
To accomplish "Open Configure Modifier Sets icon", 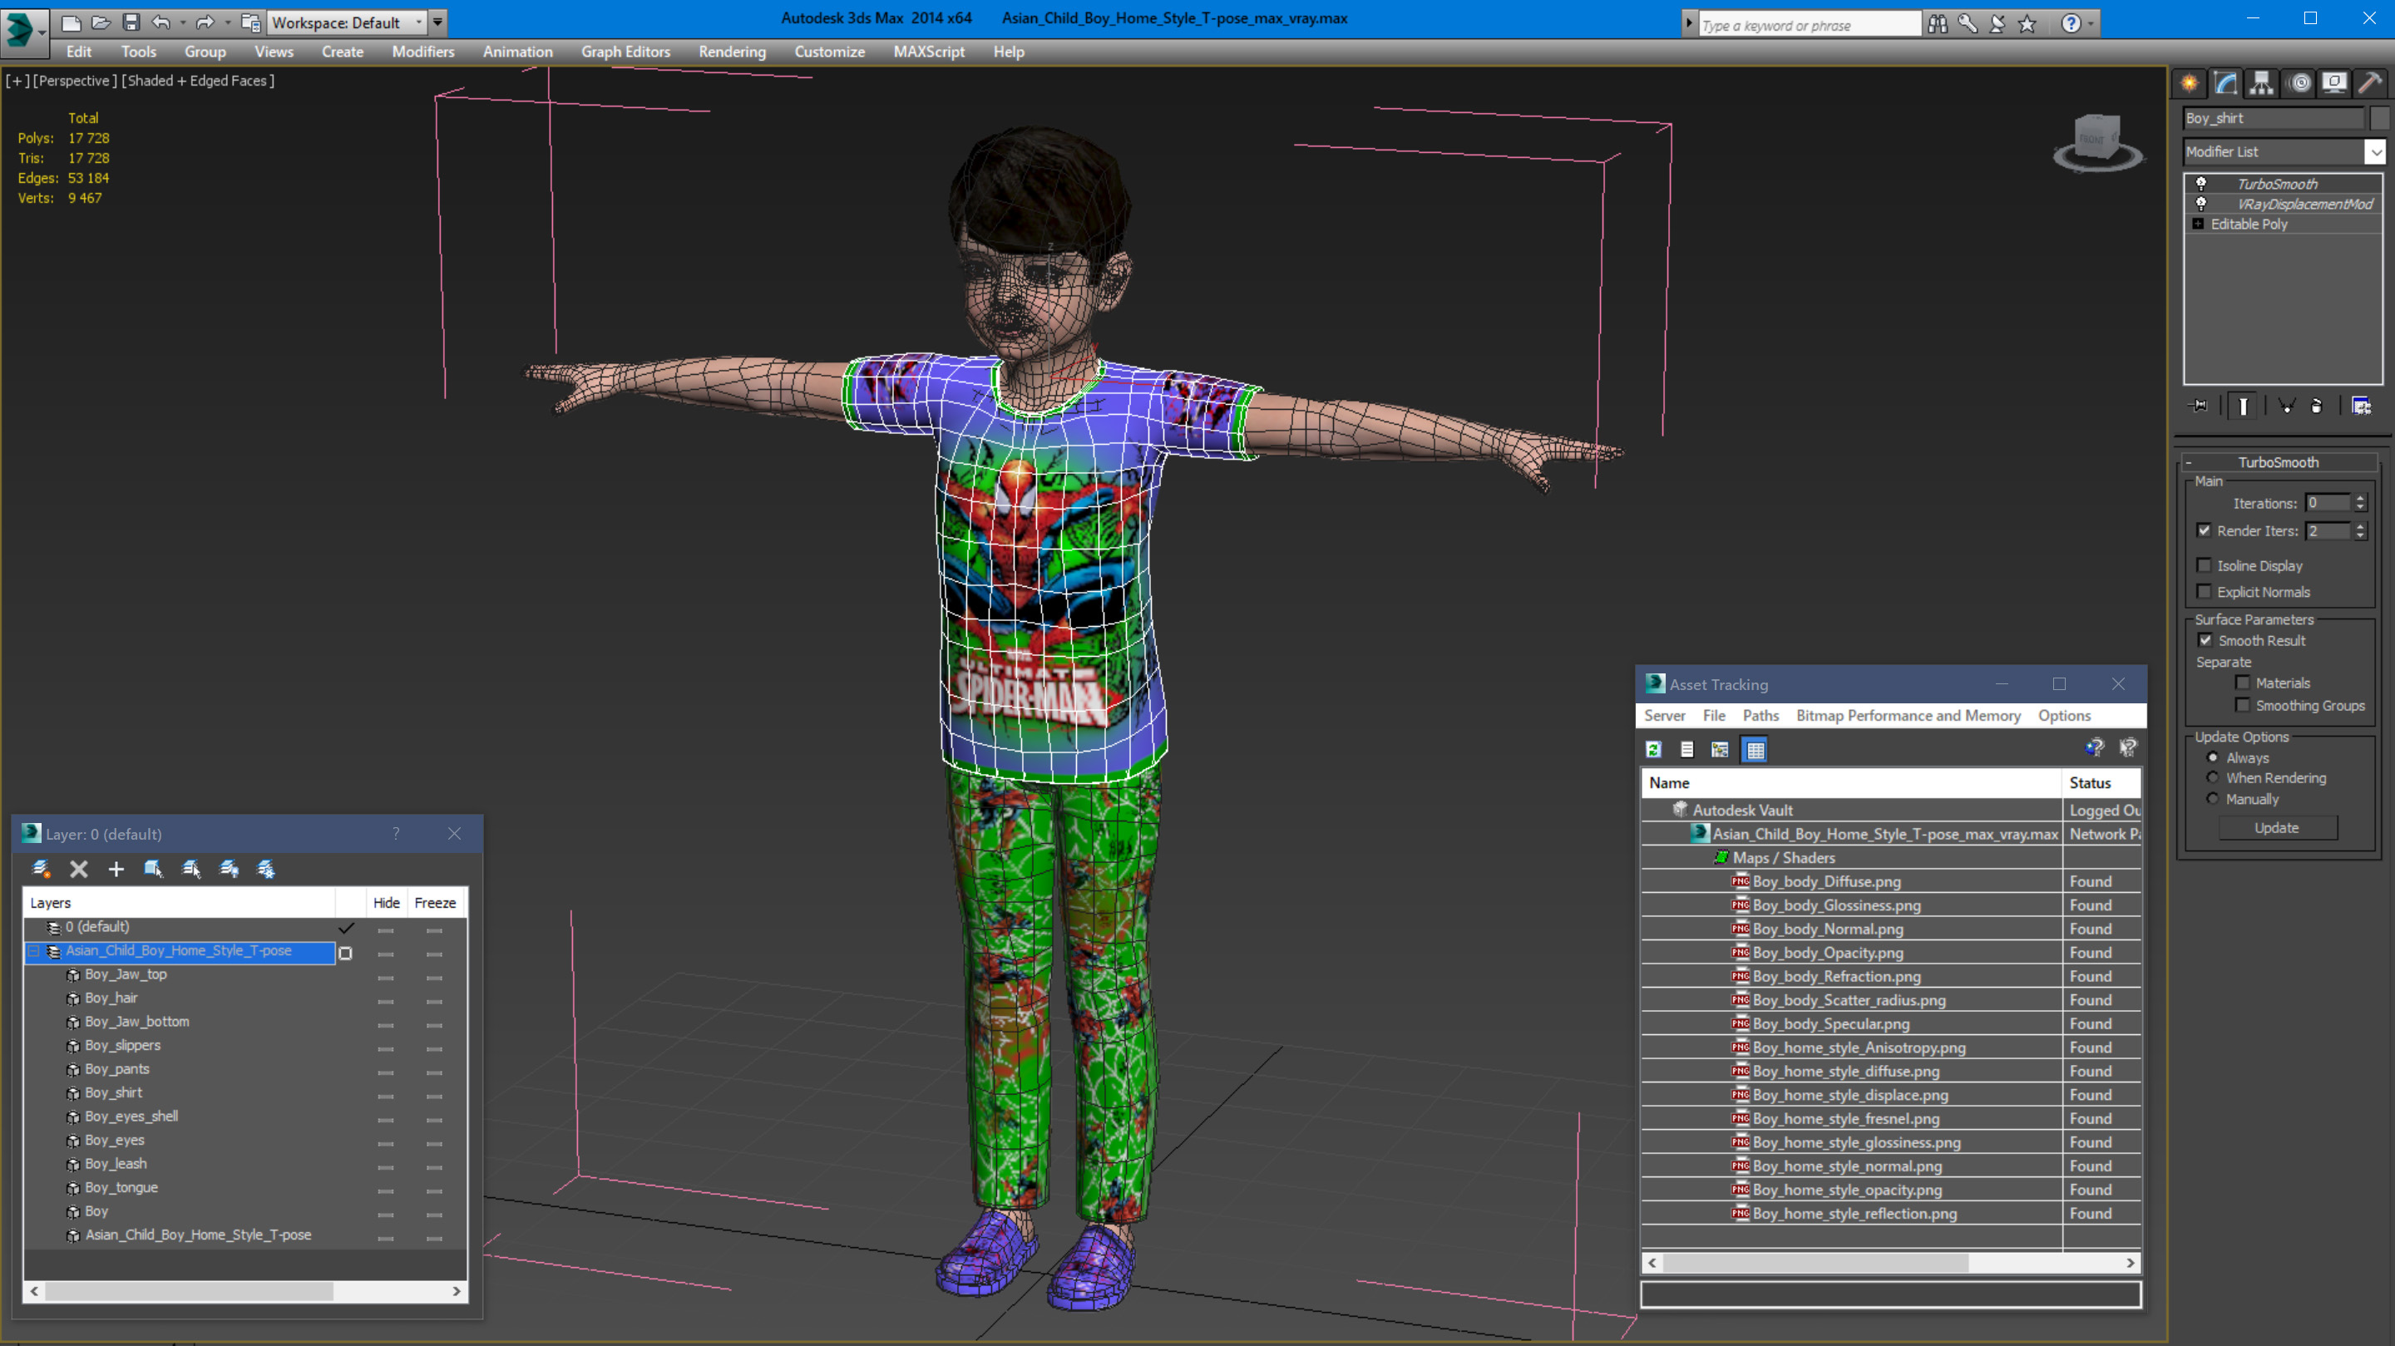I will point(2361,405).
